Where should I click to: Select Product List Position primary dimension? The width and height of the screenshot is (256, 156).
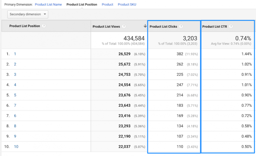coord(82,5)
